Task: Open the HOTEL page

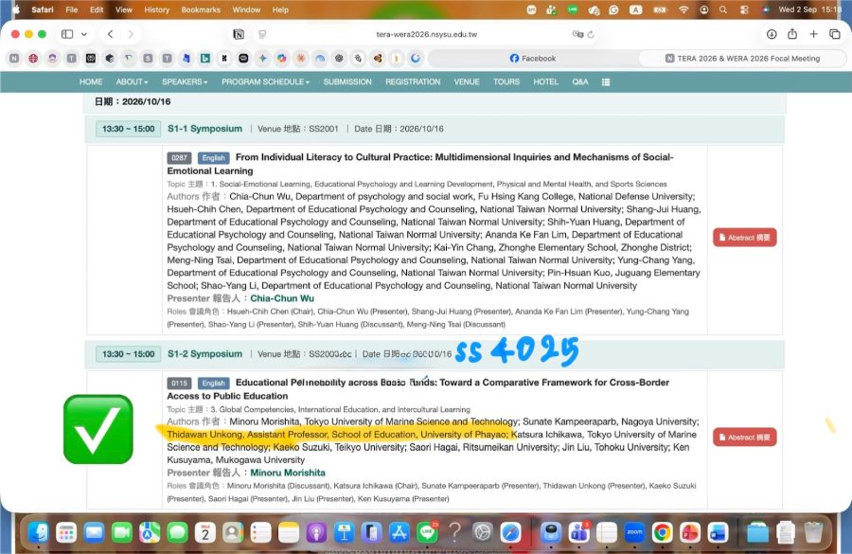Action: tap(545, 82)
